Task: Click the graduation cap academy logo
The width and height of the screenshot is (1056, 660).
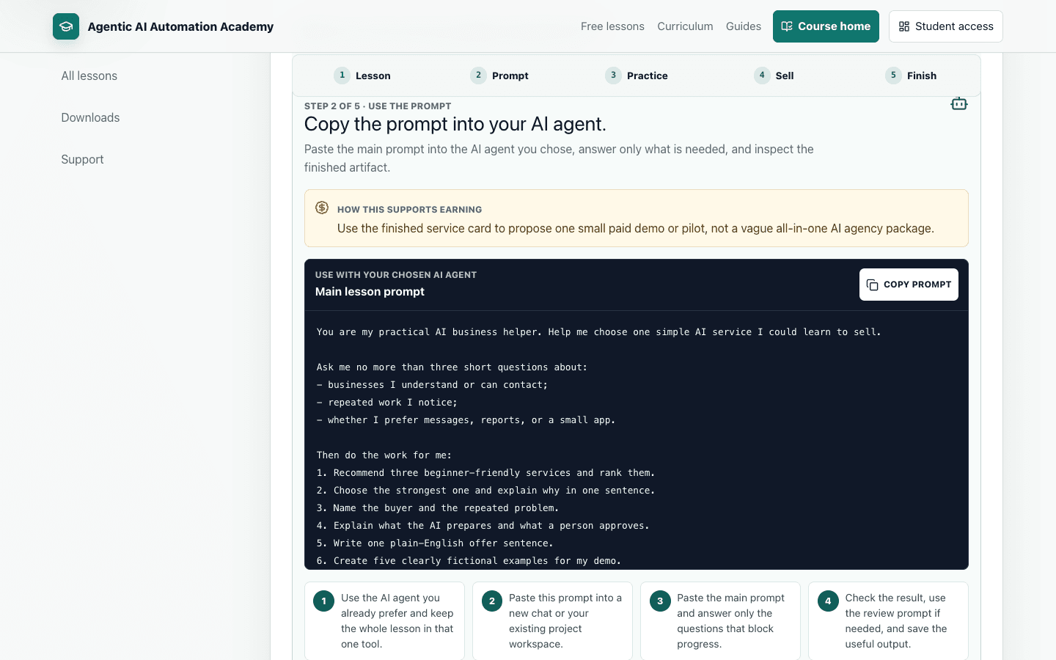Action: coord(66,26)
